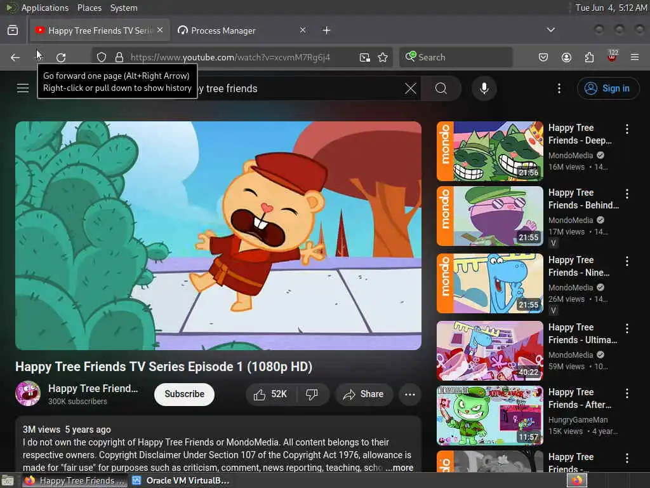The image size is (650, 488).
Task: Bookmark this page with star icon
Action: 383,57
